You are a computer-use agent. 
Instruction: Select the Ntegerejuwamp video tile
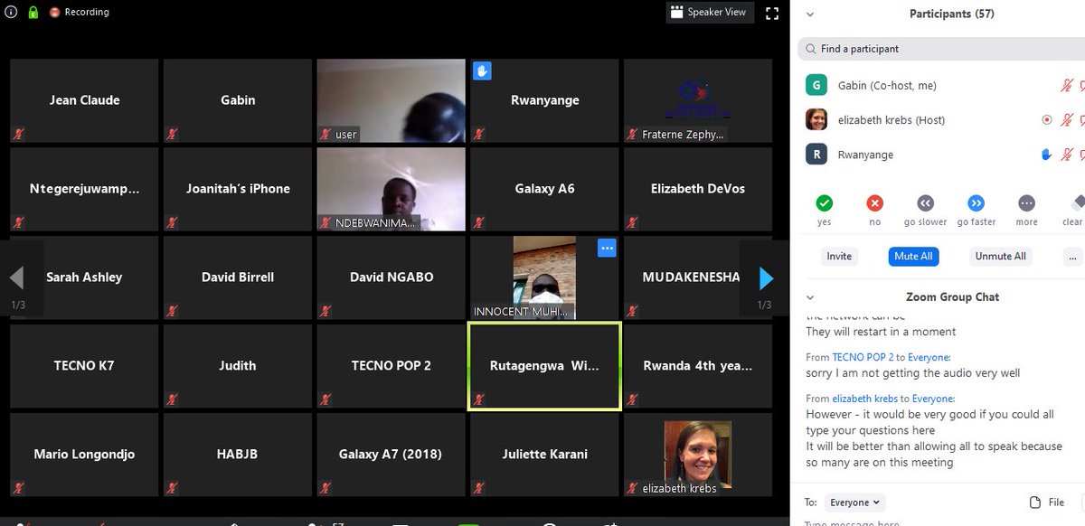84,189
